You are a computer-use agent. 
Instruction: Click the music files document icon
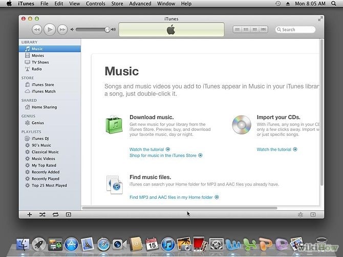tap(114, 184)
